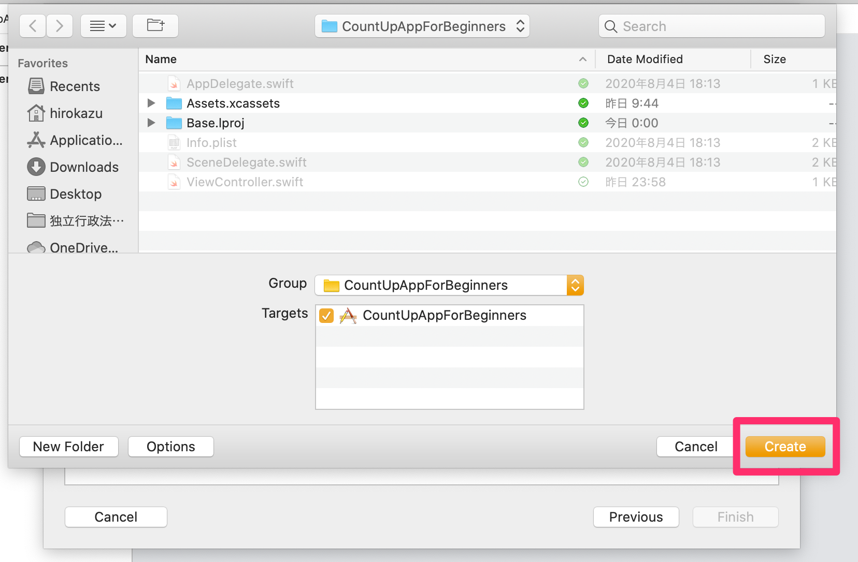Open the list view options dropdown

(104, 26)
